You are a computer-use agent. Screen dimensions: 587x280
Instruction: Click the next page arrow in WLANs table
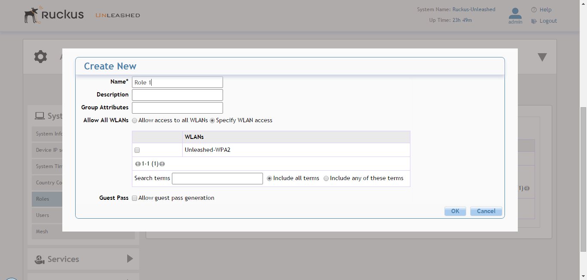(x=162, y=164)
